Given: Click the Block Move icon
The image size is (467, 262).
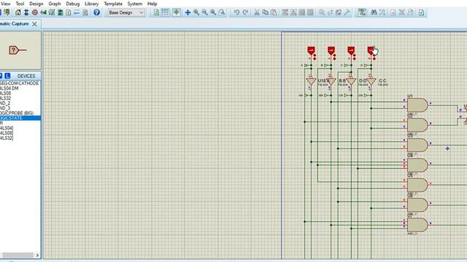Looking at the screenshot, I should click(x=293, y=12).
